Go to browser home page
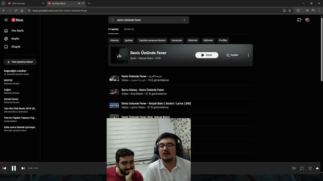 tap(22, 11)
